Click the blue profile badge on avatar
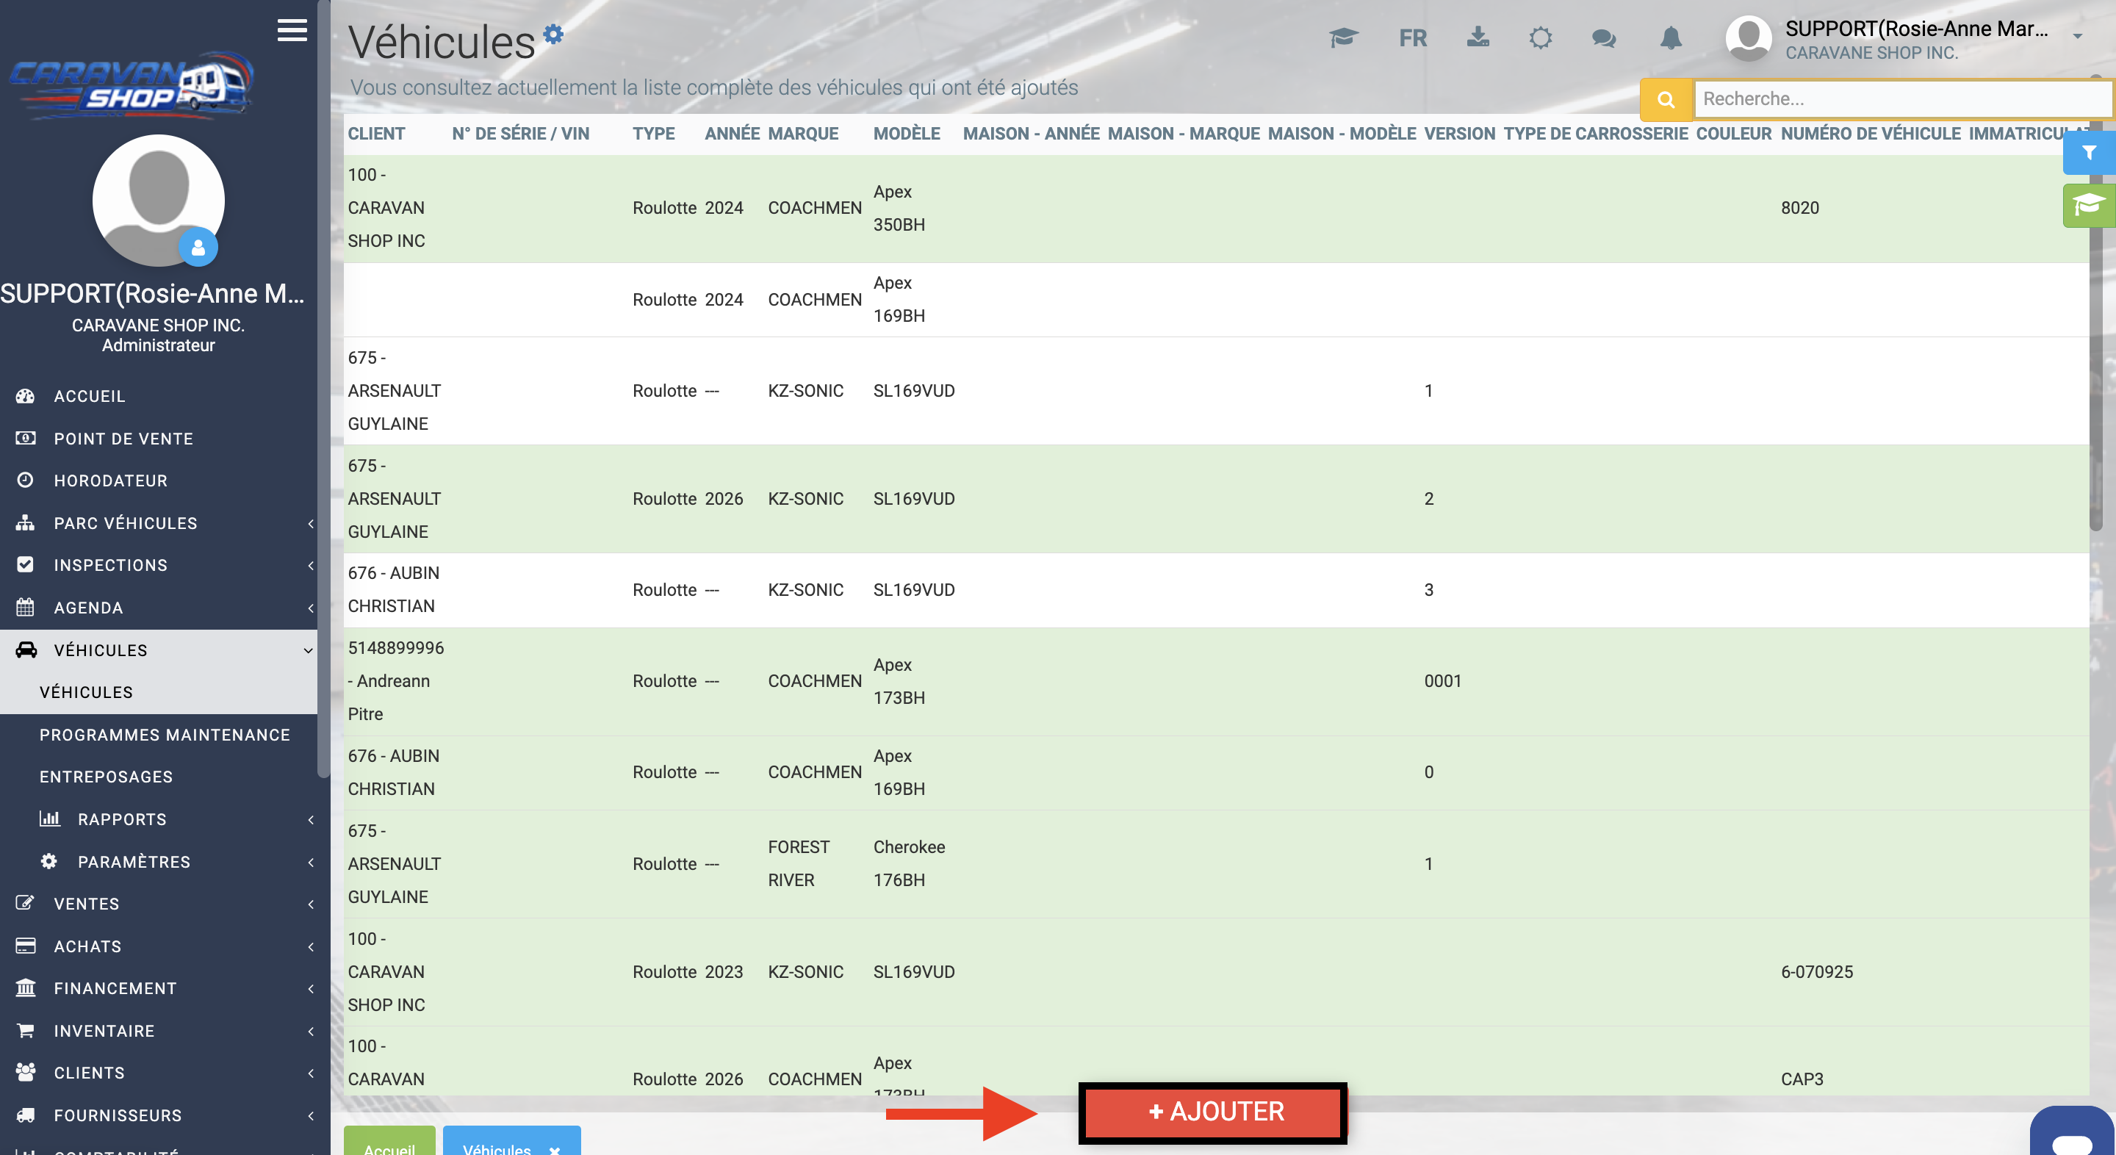This screenshot has width=2116, height=1155. tap(198, 248)
